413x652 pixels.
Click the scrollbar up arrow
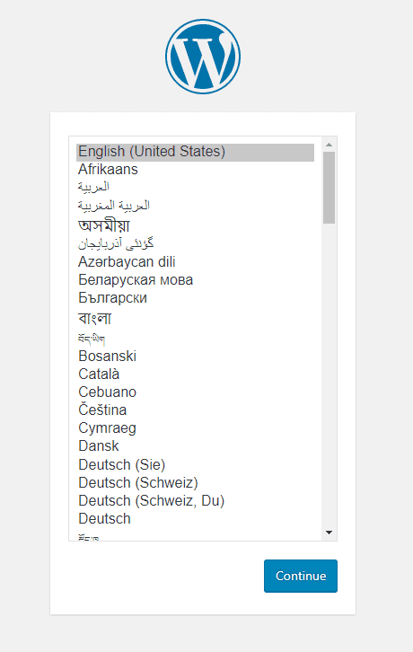329,145
